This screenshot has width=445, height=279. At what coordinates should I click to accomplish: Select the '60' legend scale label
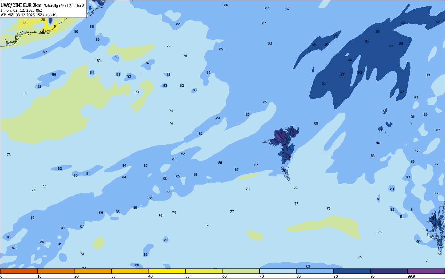(x=225, y=276)
